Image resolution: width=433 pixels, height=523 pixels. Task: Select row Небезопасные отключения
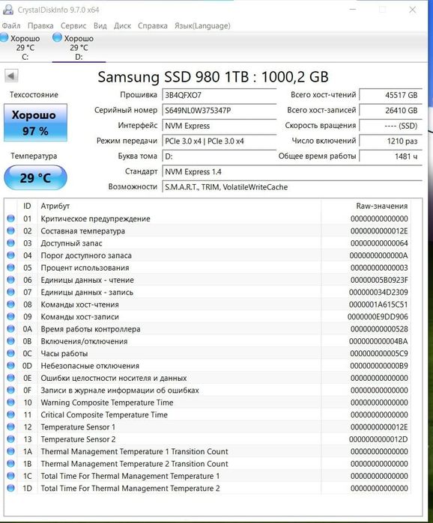pyautogui.click(x=208, y=366)
